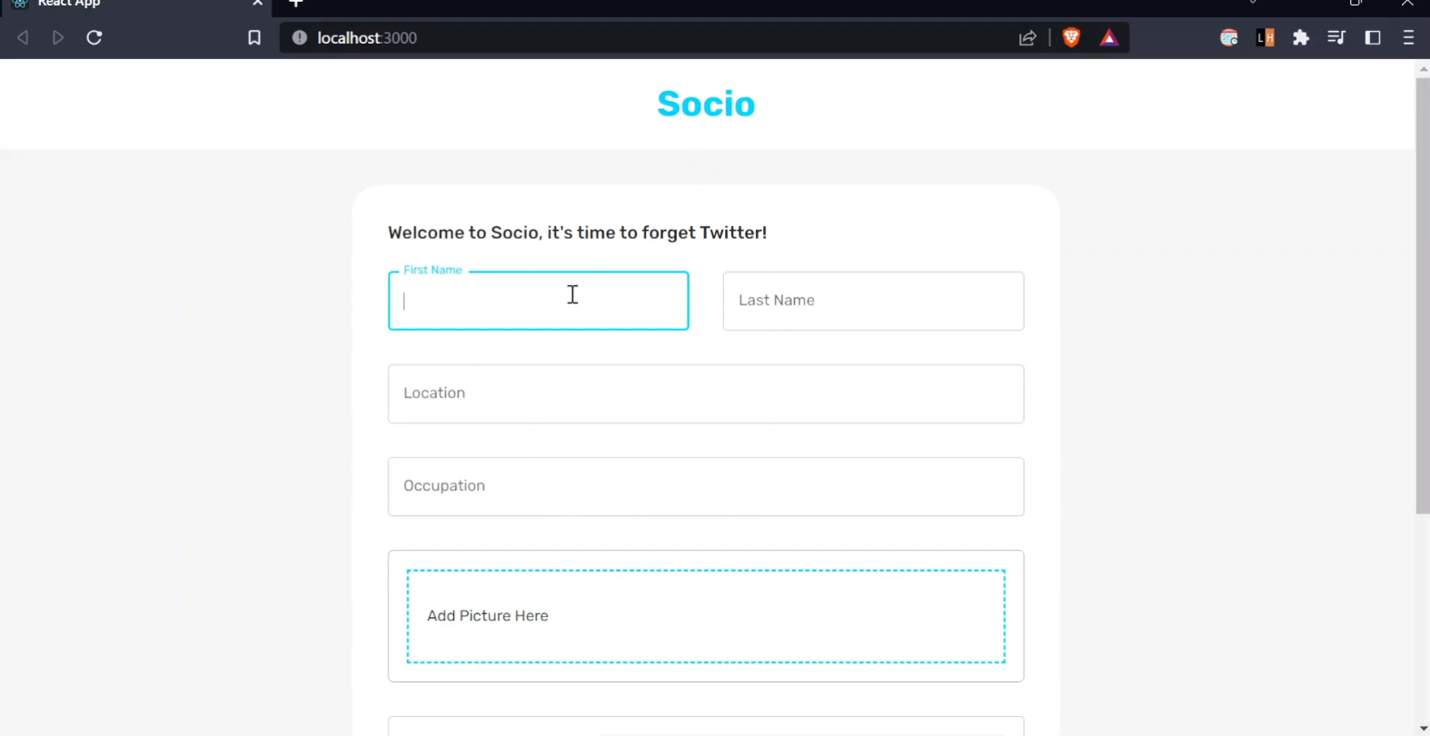Reload the localhost page

94,37
